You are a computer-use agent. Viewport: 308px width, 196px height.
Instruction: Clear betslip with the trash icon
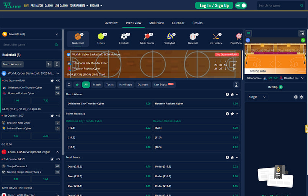[x=301, y=97]
